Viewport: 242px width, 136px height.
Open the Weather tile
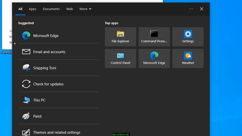188,59
